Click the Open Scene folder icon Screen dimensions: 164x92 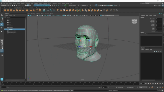coord(14,5)
